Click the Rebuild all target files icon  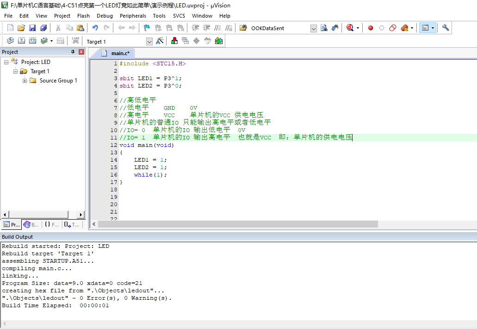[x=32, y=41]
